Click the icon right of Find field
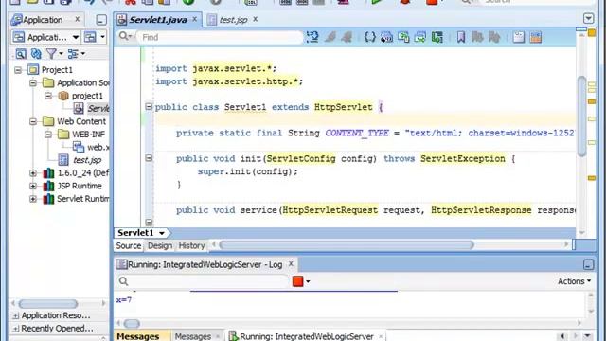Image resolution: width=606 pixels, height=341 pixels. click(x=312, y=37)
